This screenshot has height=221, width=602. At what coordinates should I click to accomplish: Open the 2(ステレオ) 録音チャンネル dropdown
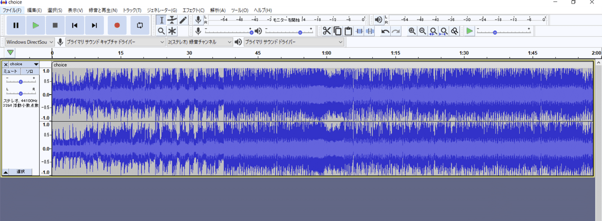click(199, 42)
